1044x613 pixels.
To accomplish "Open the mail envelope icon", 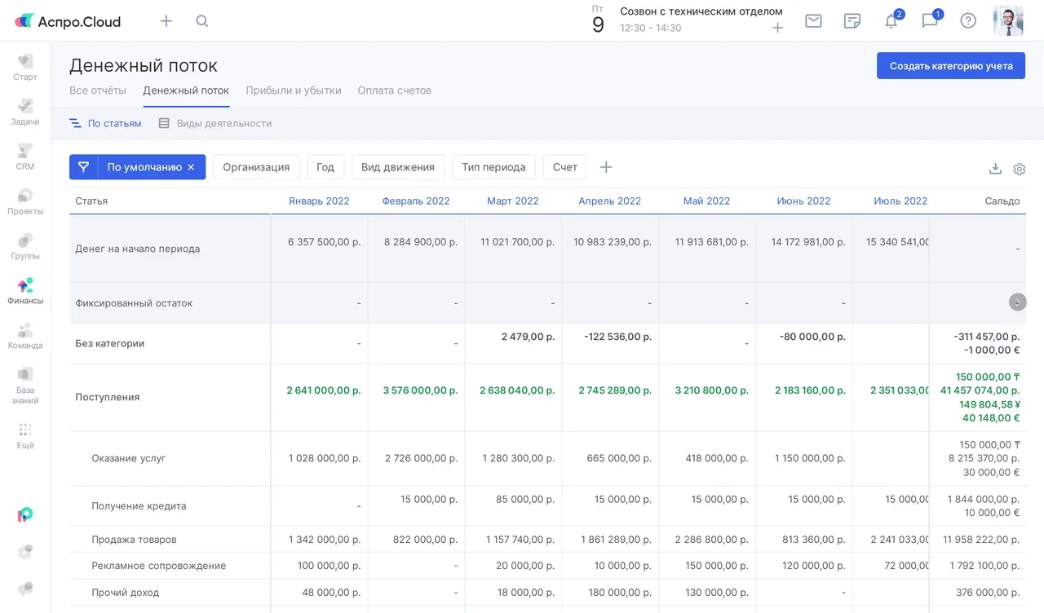I will (x=813, y=21).
